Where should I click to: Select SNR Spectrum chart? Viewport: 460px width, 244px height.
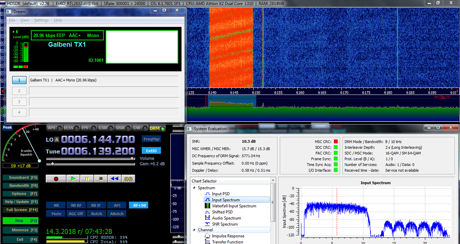coord(225,224)
